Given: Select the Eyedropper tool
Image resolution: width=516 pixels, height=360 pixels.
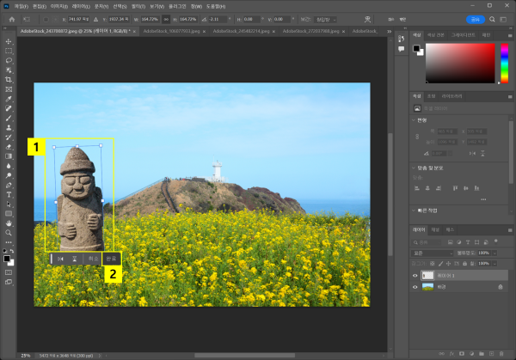Looking at the screenshot, I should tap(8, 99).
